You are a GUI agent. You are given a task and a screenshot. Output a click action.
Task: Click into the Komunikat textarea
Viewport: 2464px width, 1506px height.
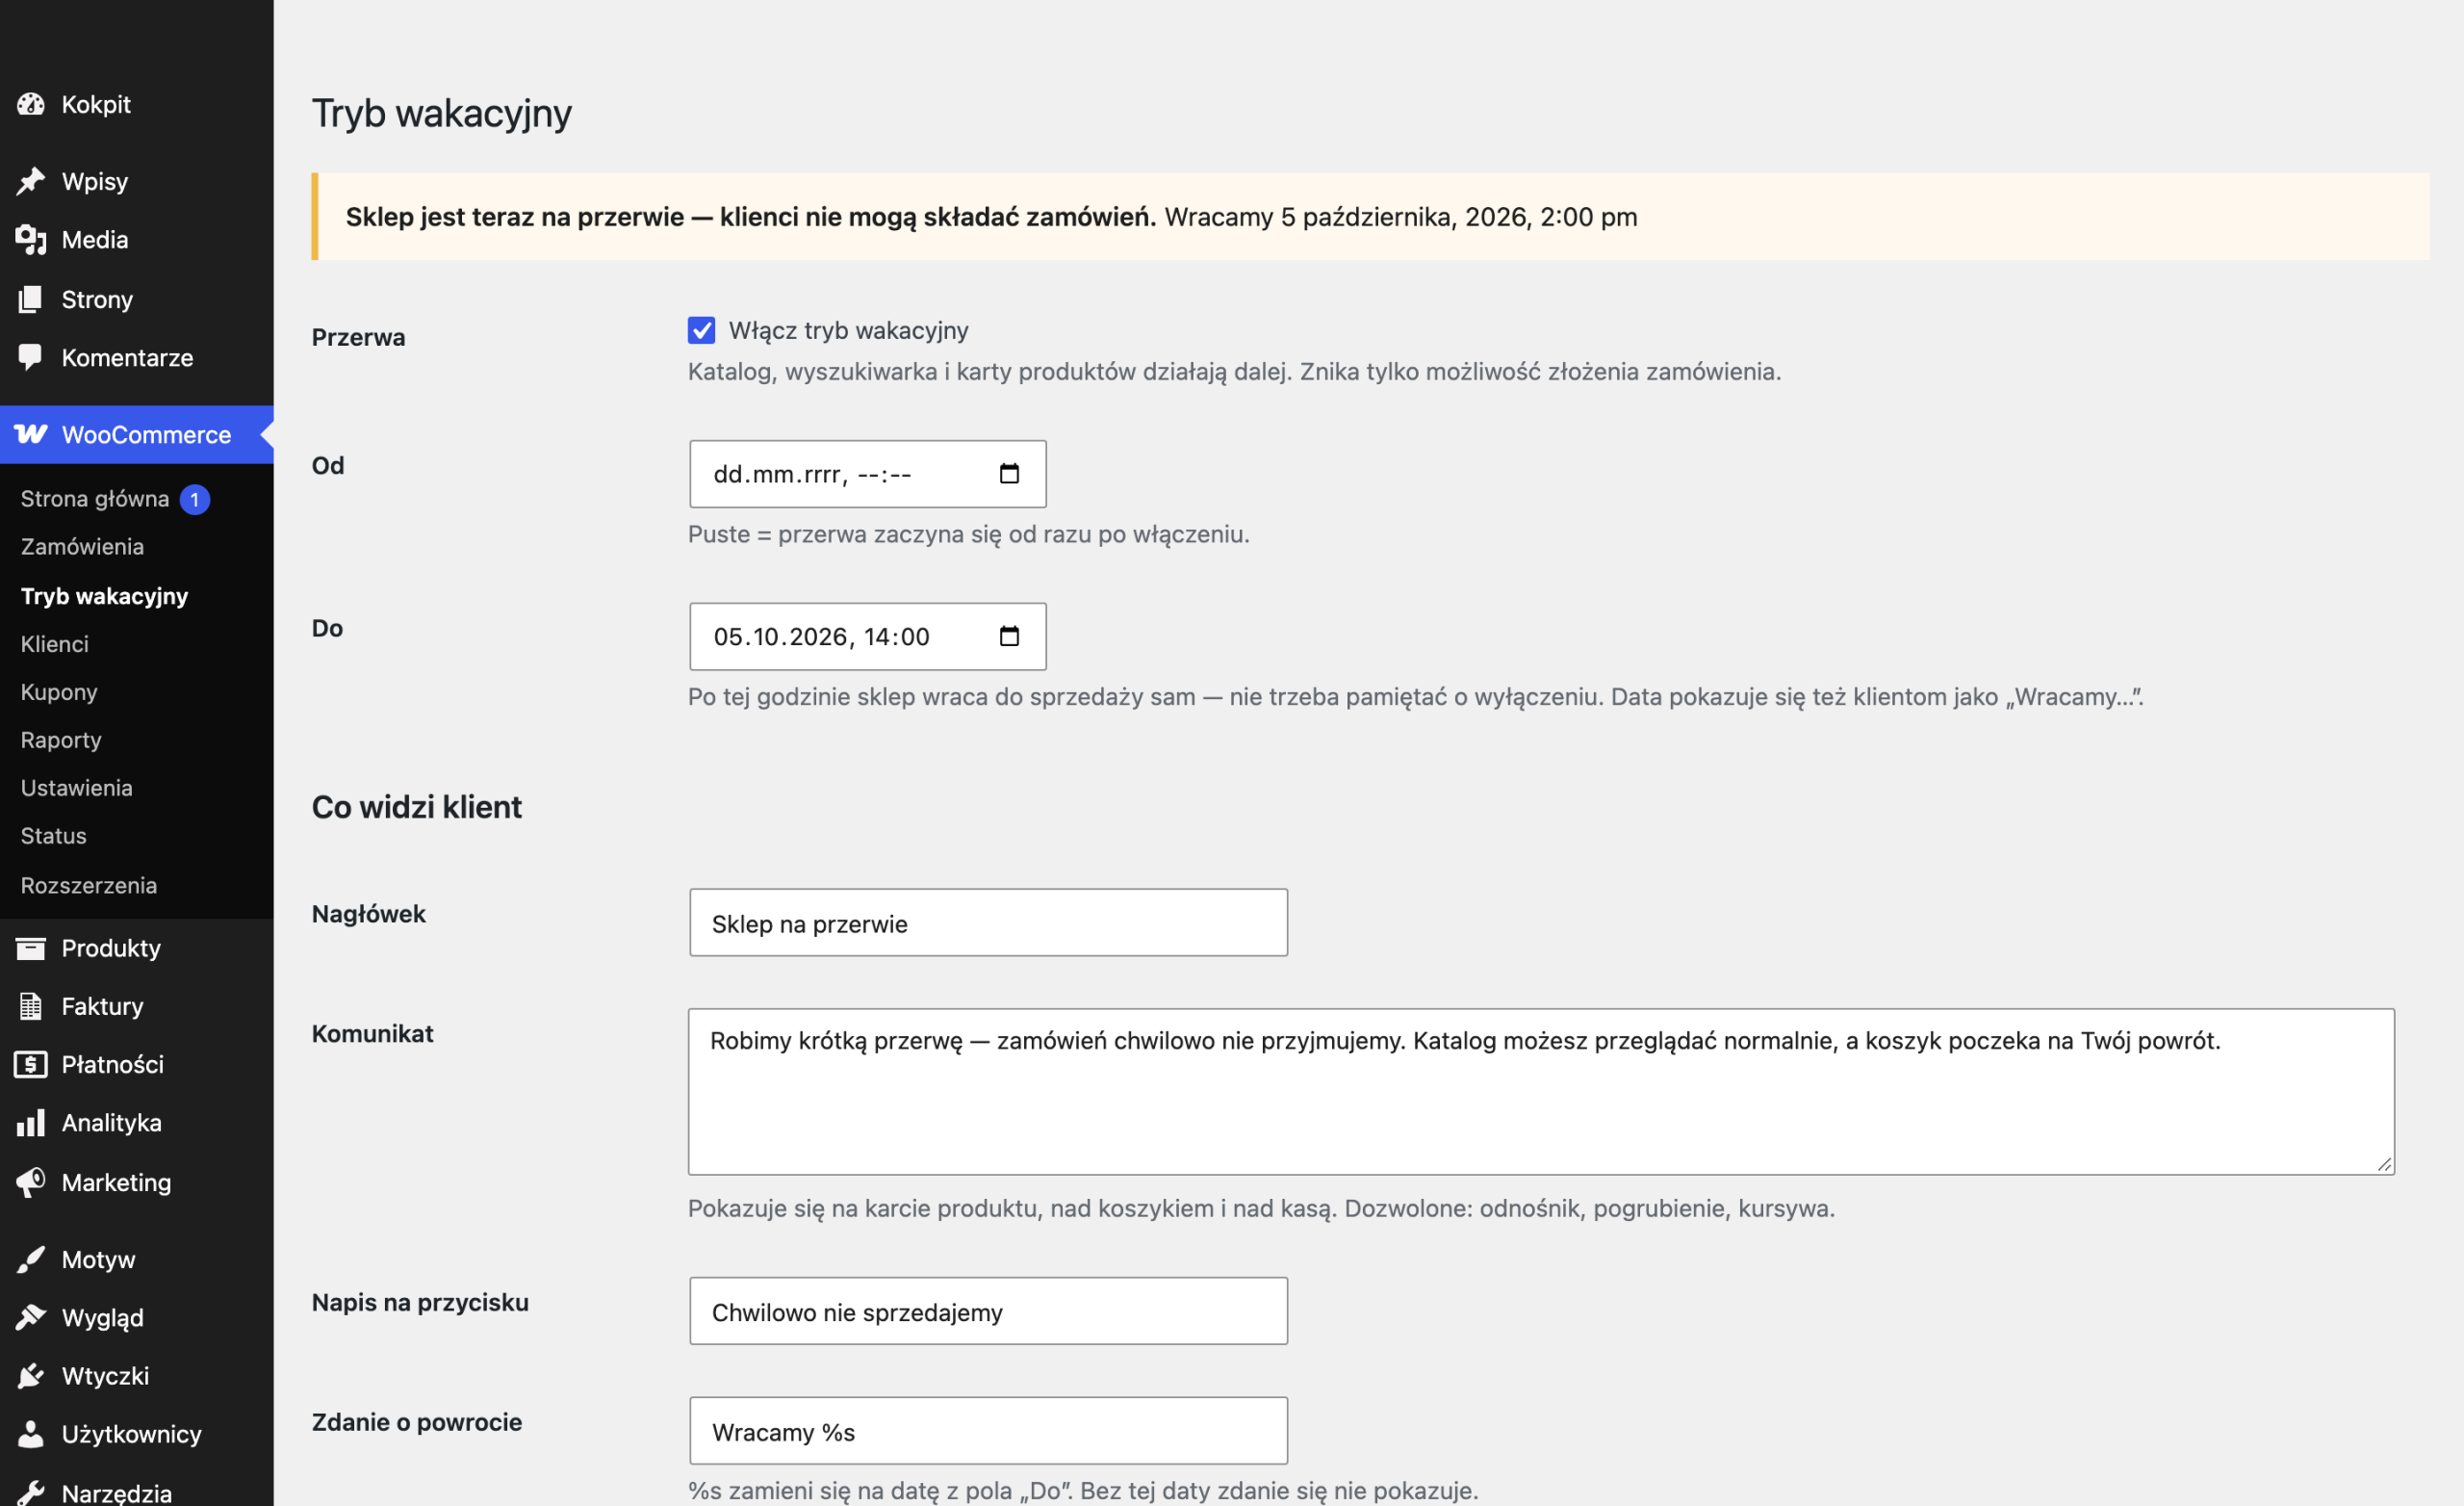coord(1541,1091)
